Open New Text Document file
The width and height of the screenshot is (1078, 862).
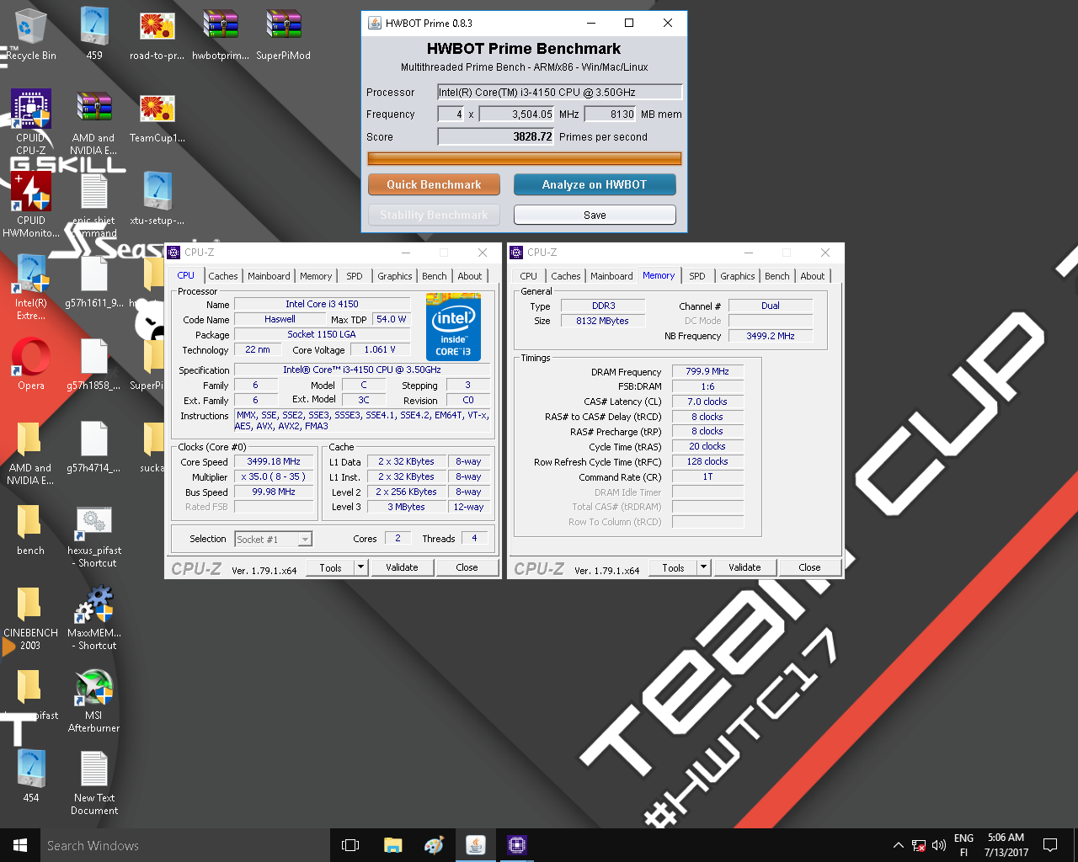[x=94, y=784]
